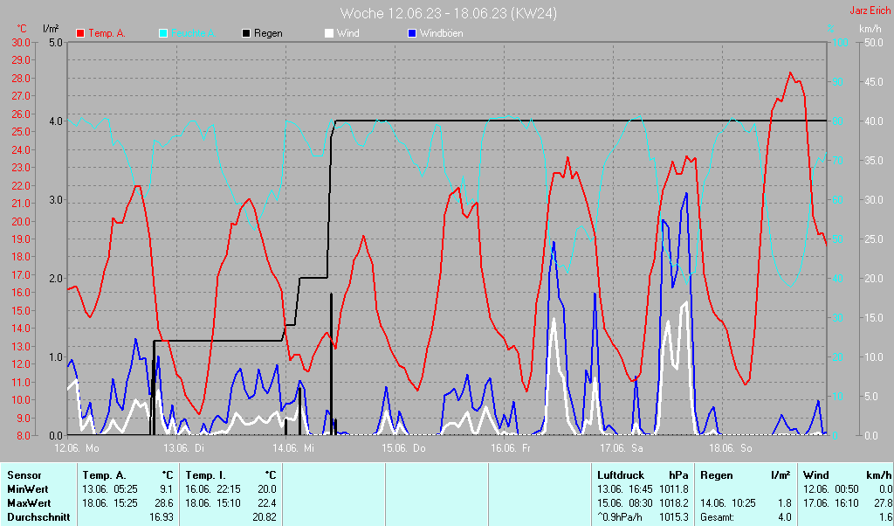Click the '20.82' average indoor temperature

(265, 518)
